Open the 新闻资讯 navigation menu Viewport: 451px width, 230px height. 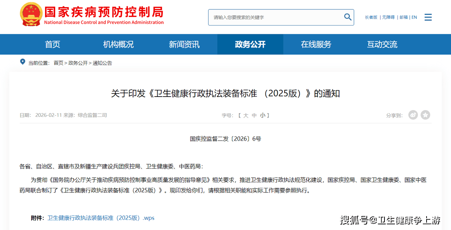click(x=184, y=44)
